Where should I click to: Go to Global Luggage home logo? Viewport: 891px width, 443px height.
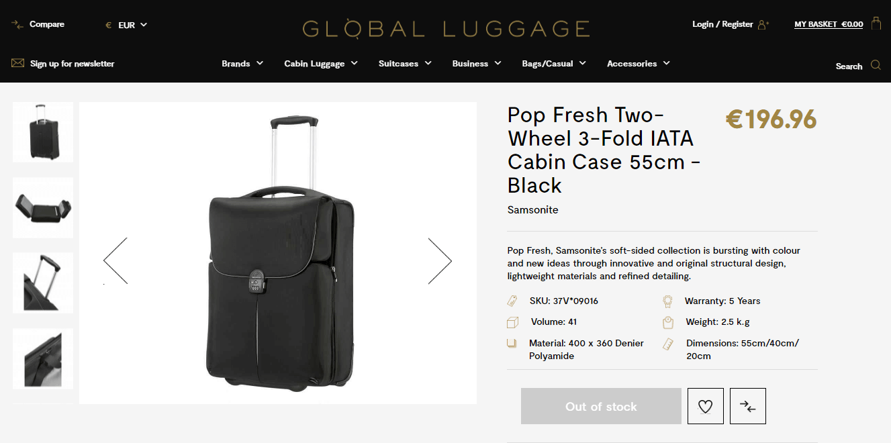pyautogui.click(x=446, y=28)
